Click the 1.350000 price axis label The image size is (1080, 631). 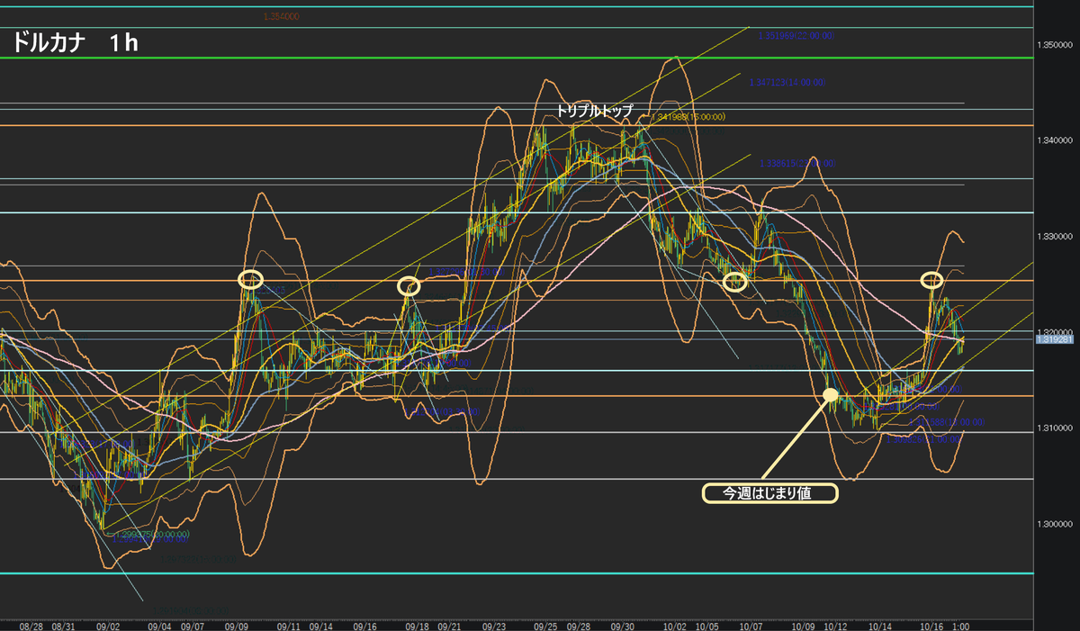click(1056, 45)
